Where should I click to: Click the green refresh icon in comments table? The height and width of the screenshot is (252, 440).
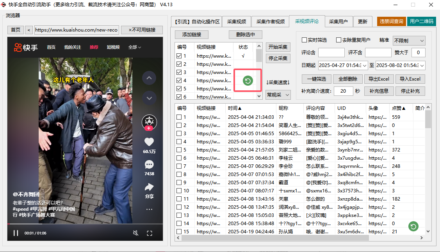(x=413, y=226)
